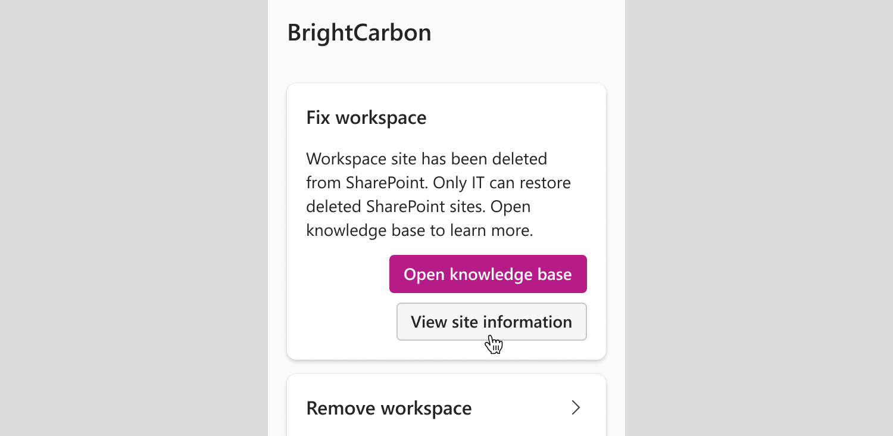Image resolution: width=893 pixels, height=436 pixels.
Task: Select the Remove workspace heading
Action: click(x=389, y=409)
